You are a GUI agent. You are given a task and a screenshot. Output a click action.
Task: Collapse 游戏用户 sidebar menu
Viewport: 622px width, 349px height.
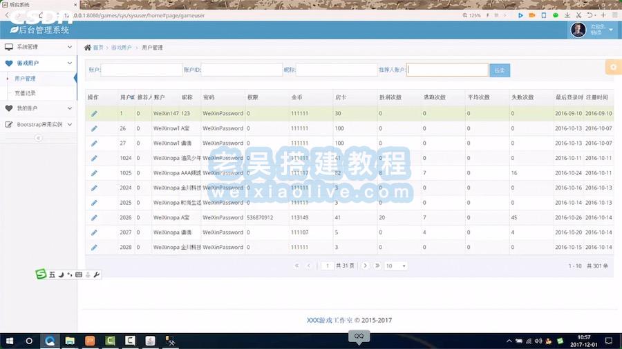pyautogui.click(x=39, y=63)
